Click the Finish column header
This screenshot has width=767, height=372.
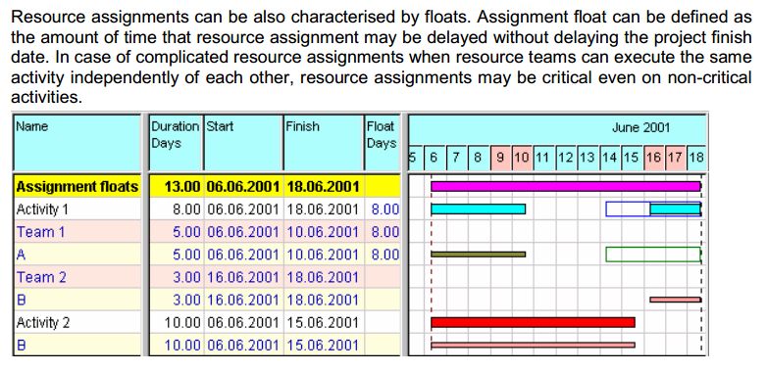(323, 143)
